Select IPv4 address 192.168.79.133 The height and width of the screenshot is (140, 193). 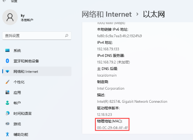tap(108, 49)
